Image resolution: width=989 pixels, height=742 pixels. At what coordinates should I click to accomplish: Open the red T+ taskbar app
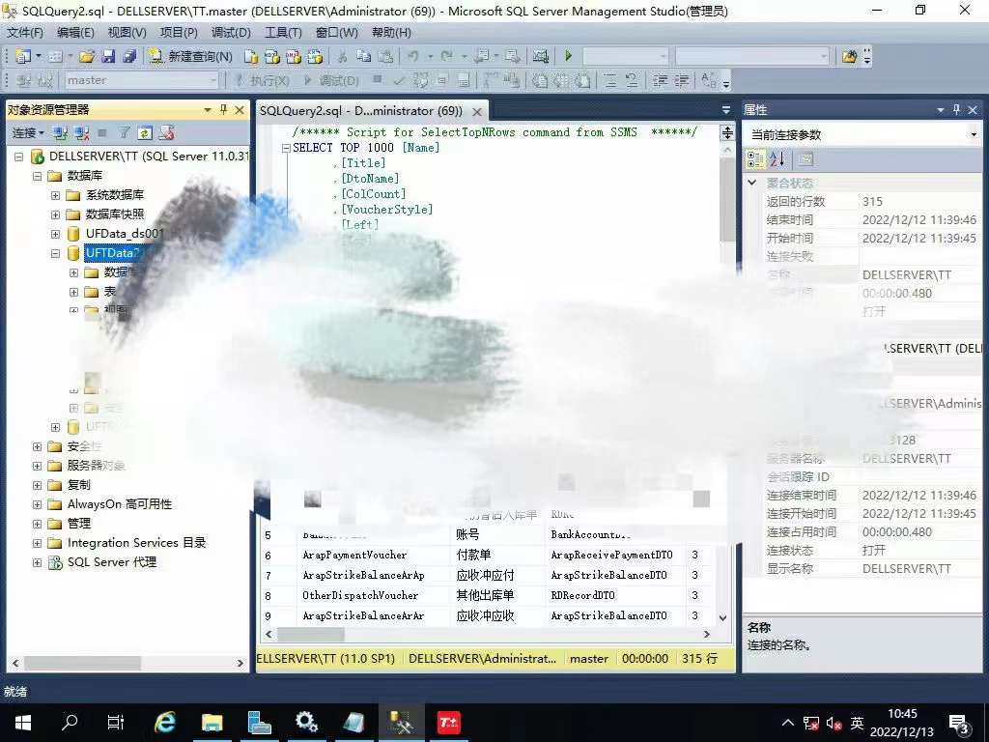point(448,722)
